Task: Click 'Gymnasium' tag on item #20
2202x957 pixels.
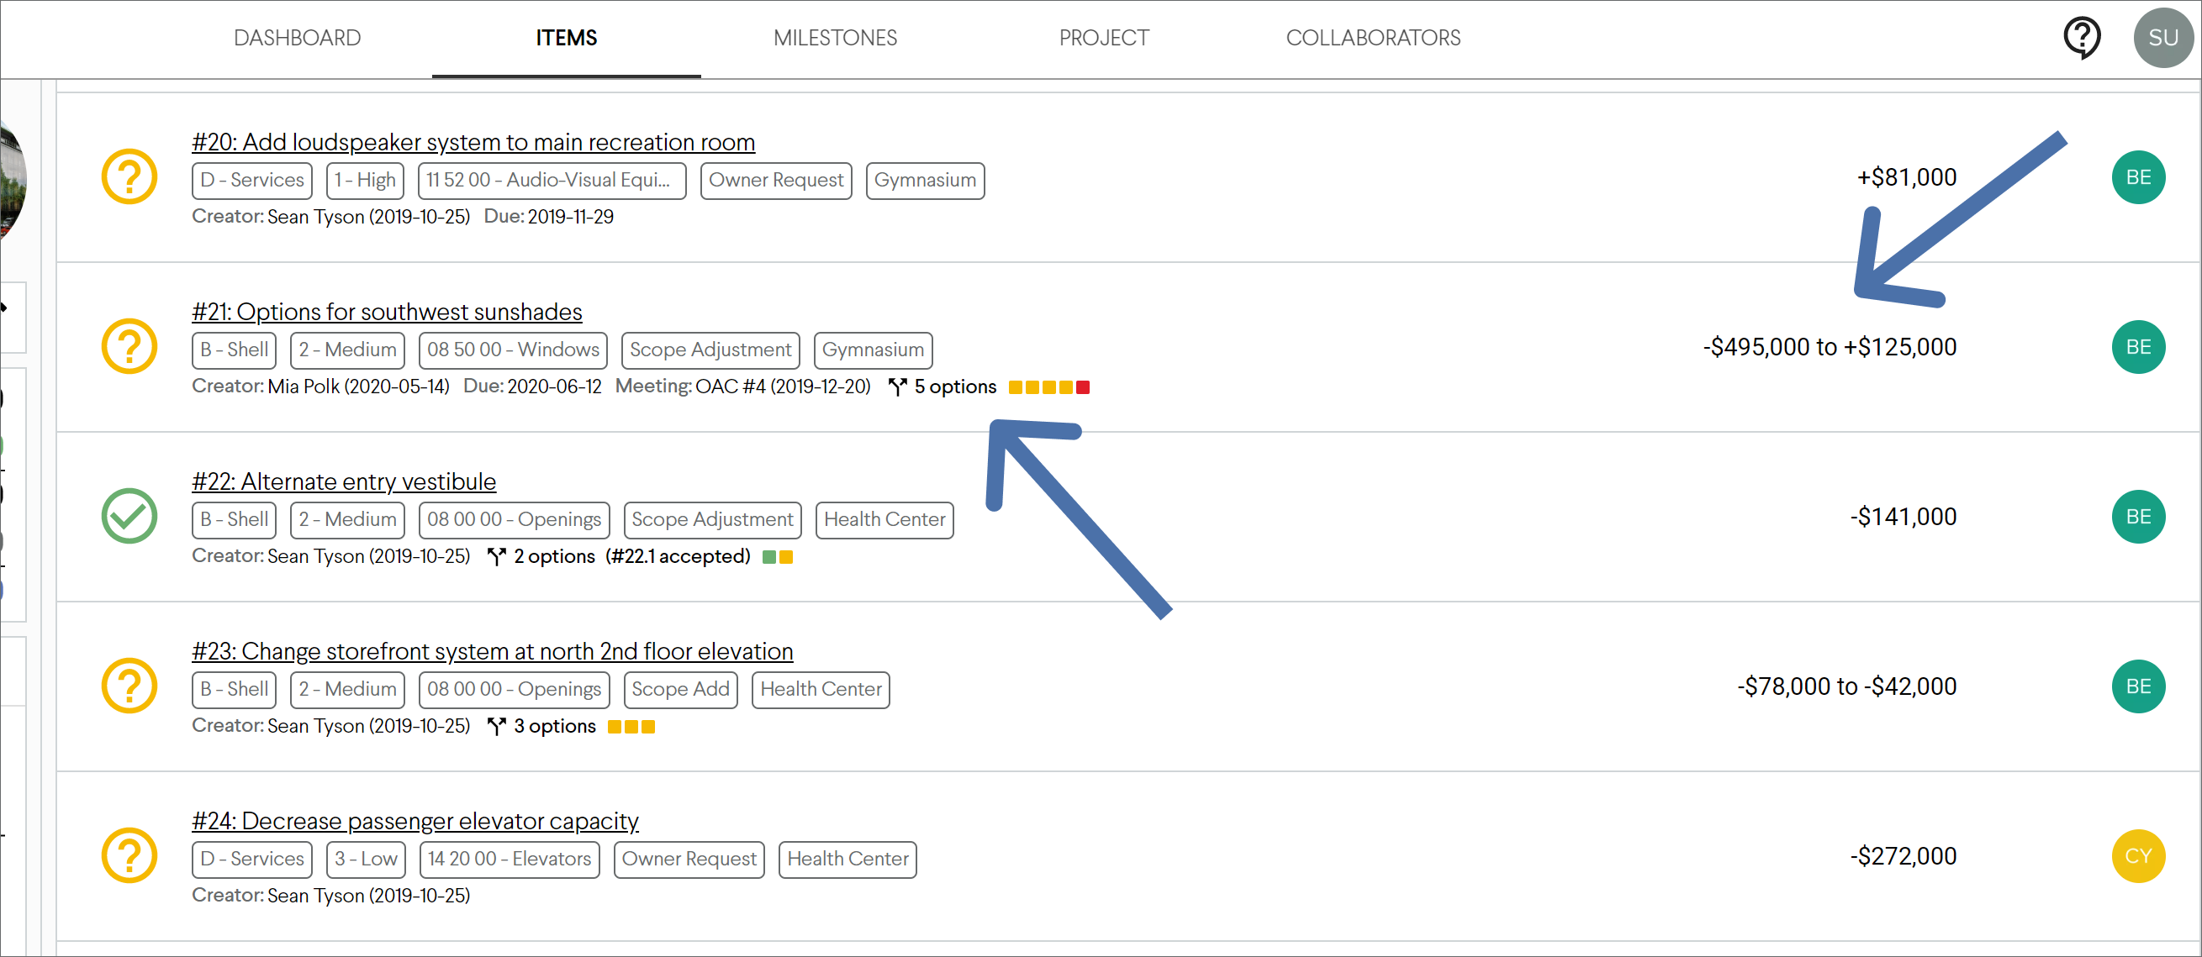Action: click(x=925, y=181)
